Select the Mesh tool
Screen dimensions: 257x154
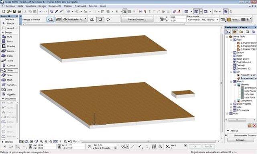(x=9, y=80)
